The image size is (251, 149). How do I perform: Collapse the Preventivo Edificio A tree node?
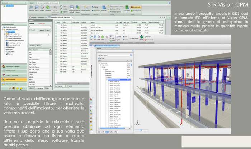coord(3,30)
